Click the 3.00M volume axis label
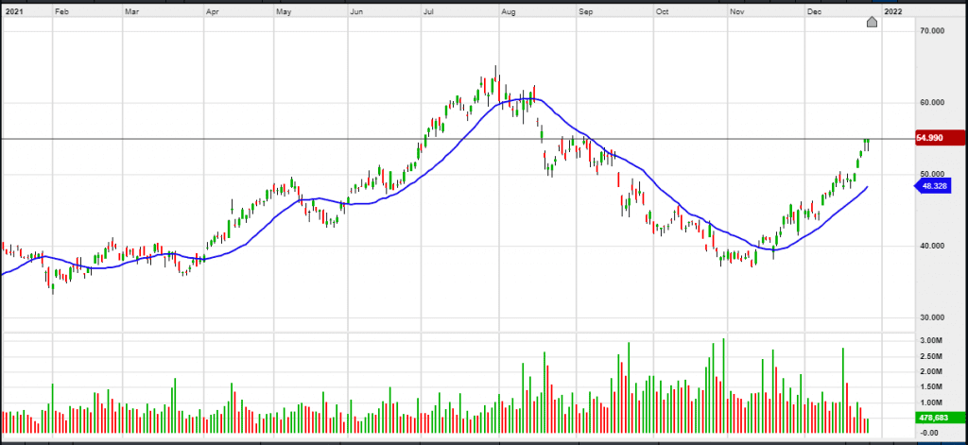Viewport: 968px width, 445px height. 931,340
